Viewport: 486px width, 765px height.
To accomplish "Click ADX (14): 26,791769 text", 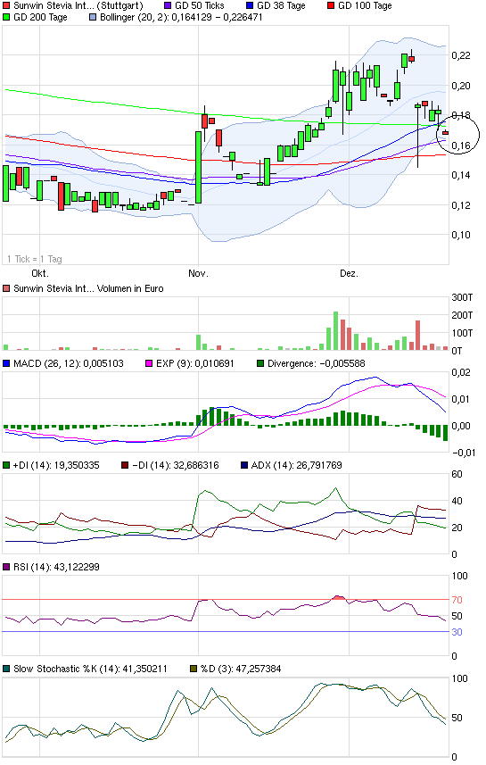I will [296, 465].
